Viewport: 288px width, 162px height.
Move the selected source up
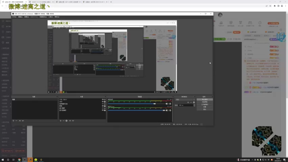point(70,121)
